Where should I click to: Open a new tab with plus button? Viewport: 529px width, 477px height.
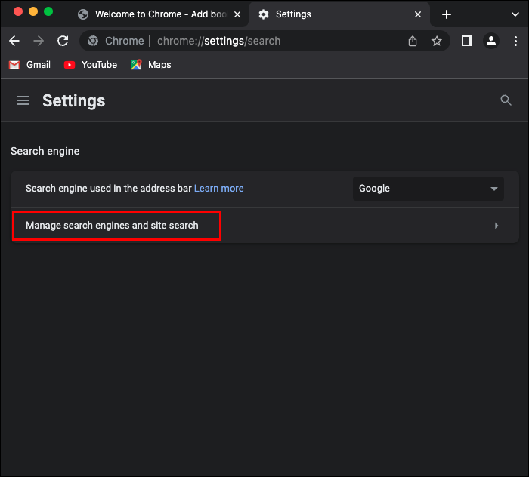click(x=447, y=14)
